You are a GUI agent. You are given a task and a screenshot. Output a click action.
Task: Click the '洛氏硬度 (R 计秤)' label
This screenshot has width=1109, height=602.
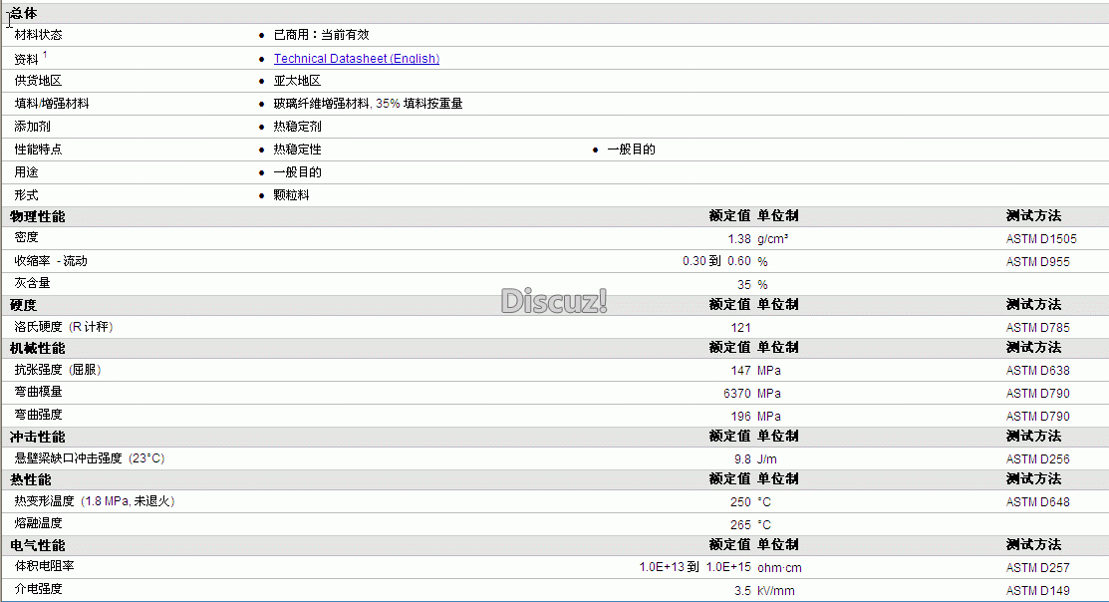point(64,327)
